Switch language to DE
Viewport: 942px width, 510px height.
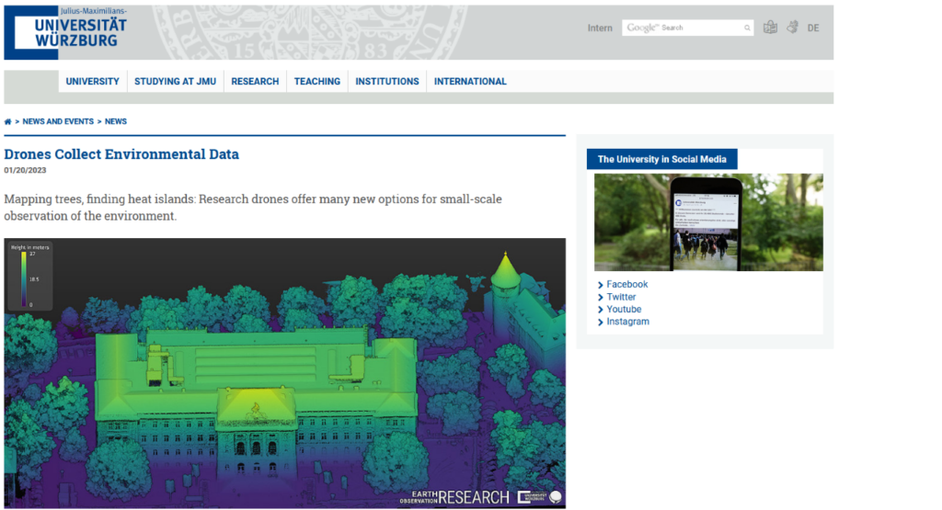[x=813, y=28]
